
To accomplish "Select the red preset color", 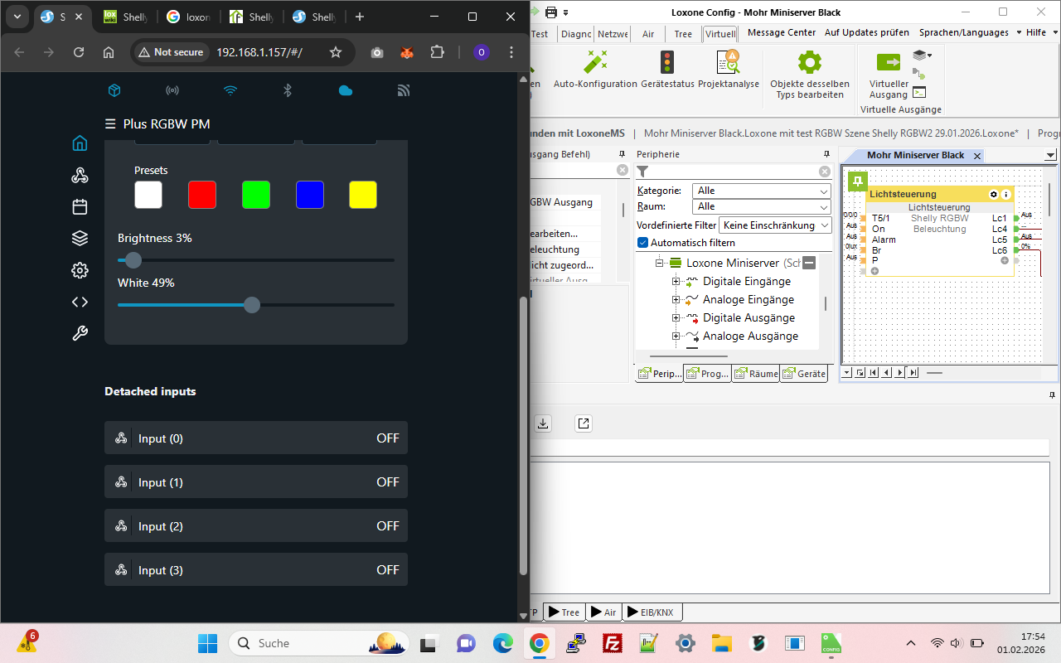I will point(202,195).
